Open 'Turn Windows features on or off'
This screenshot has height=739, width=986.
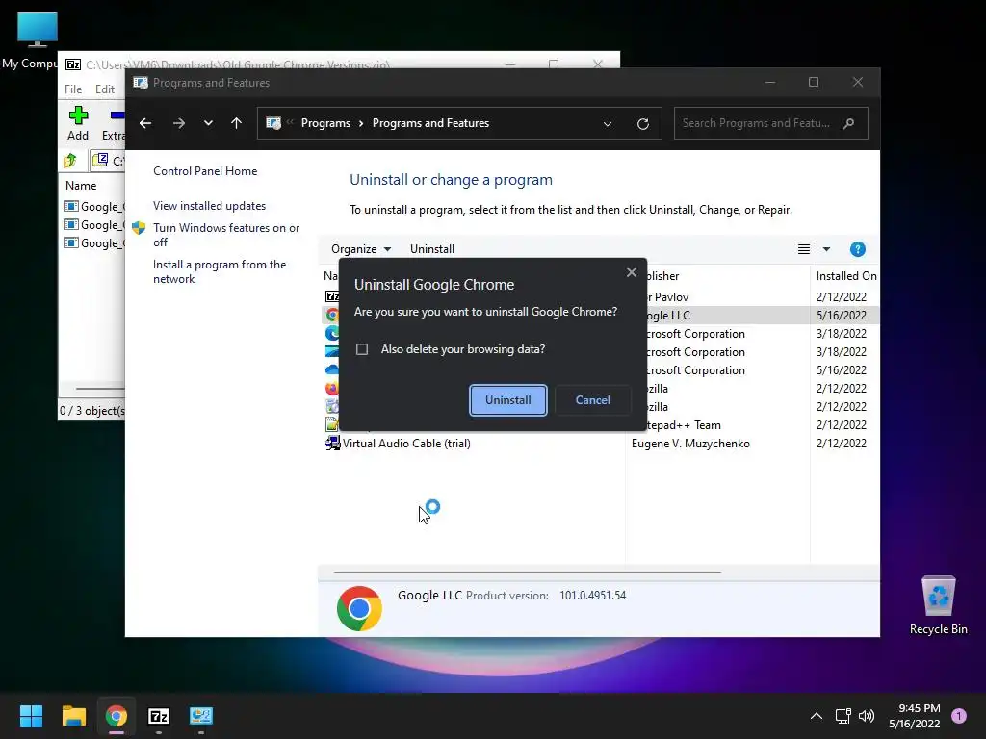point(226,235)
